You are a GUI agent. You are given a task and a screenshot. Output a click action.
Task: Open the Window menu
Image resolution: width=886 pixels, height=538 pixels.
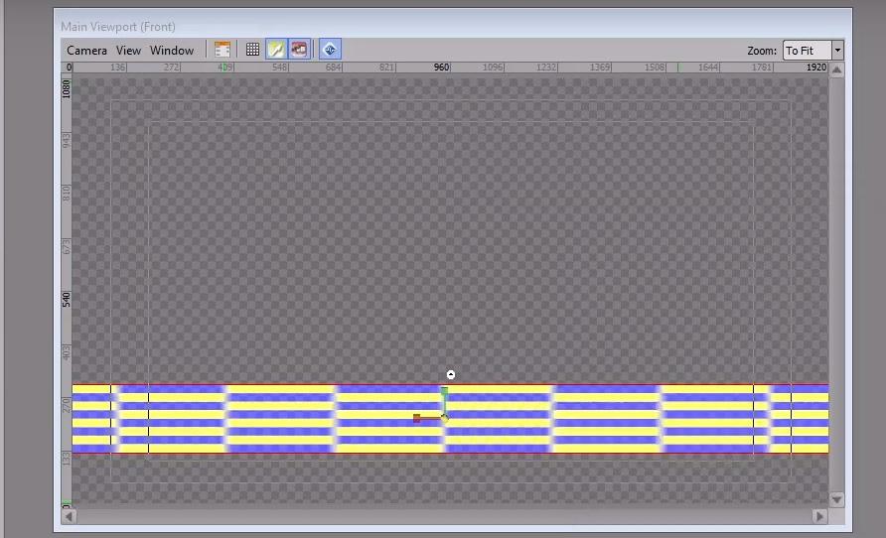172,51
